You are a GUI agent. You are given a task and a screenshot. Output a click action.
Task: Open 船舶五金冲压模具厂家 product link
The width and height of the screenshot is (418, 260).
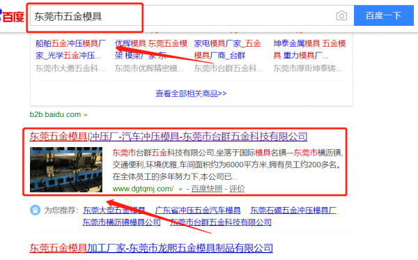coord(70,49)
